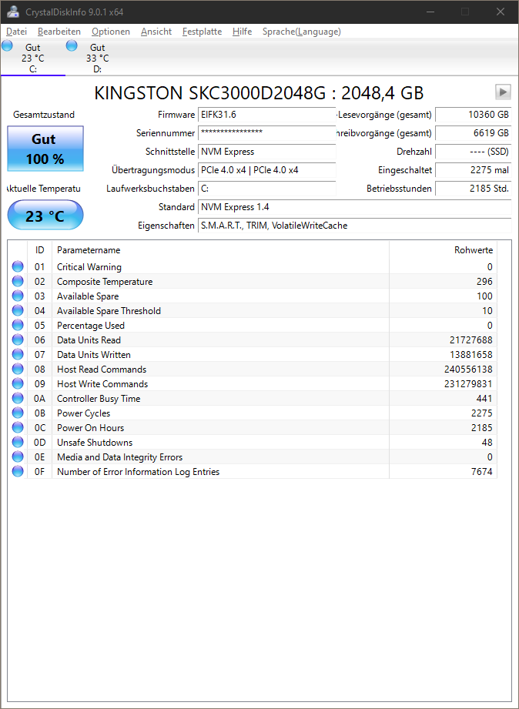
Task: Click the Firmware field EIFK31.6
Action: click(x=267, y=115)
